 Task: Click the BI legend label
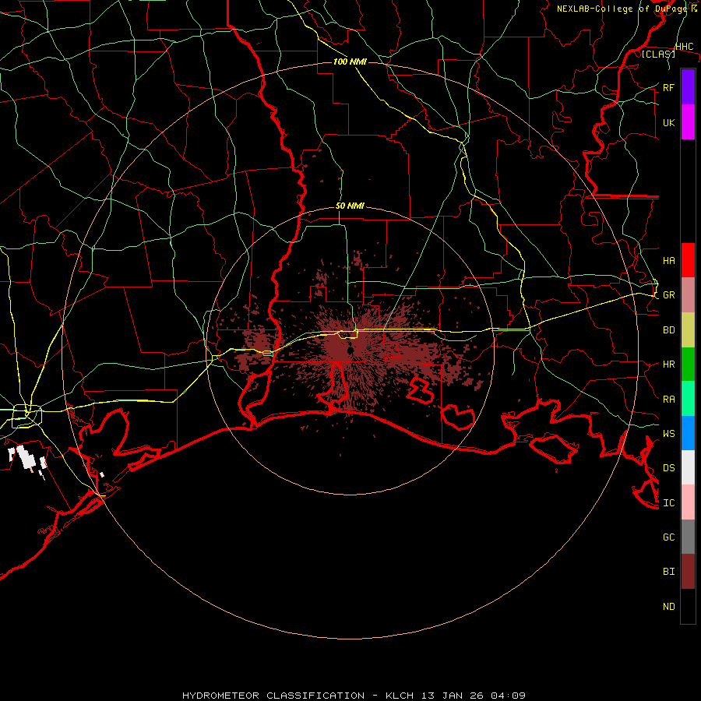pos(668,572)
